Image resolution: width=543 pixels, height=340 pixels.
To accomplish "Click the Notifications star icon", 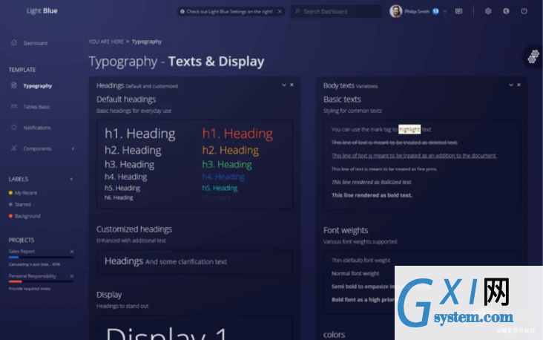I will click(14, 127).
